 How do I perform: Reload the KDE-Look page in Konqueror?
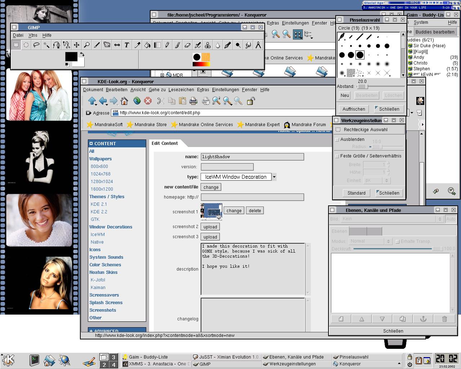point(137,101)
